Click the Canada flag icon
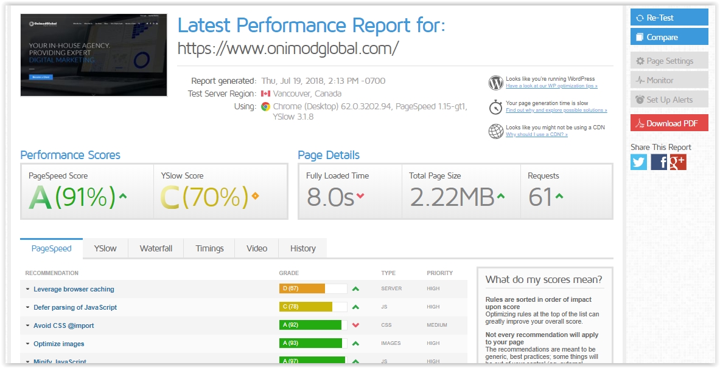Screen dimensions: 720x368 coord(265,94)
